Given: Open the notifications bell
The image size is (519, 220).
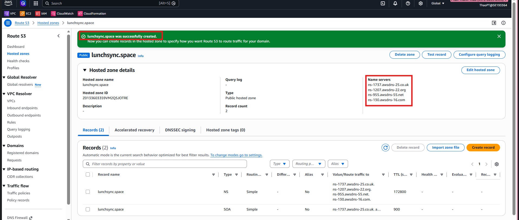Looking at the screenshot, I should coord(395,4).
